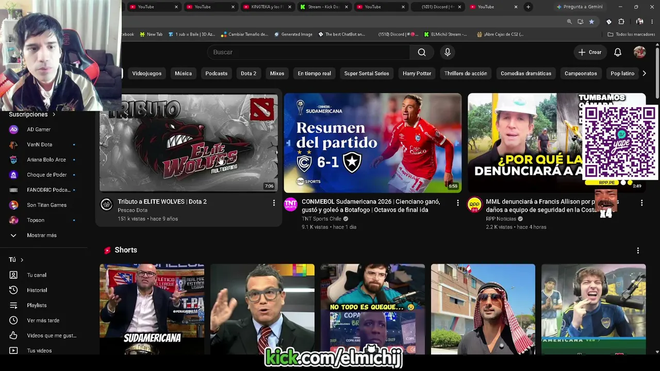The image size is (660, 371).
Task: Filter by Thrillers de acción chip
Action: (x=466, y=73)
